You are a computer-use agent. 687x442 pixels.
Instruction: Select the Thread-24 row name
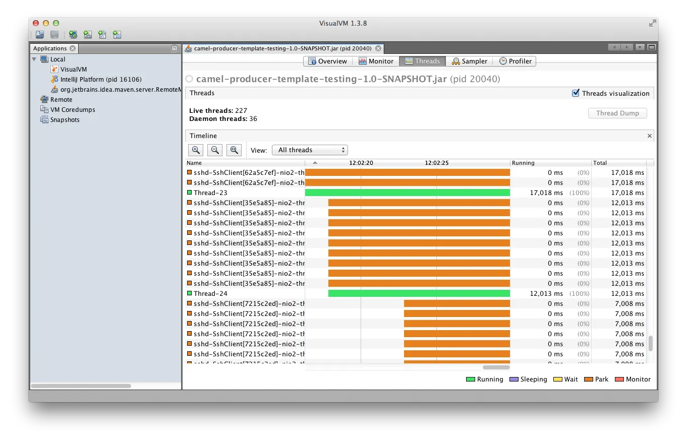point(210,293)
